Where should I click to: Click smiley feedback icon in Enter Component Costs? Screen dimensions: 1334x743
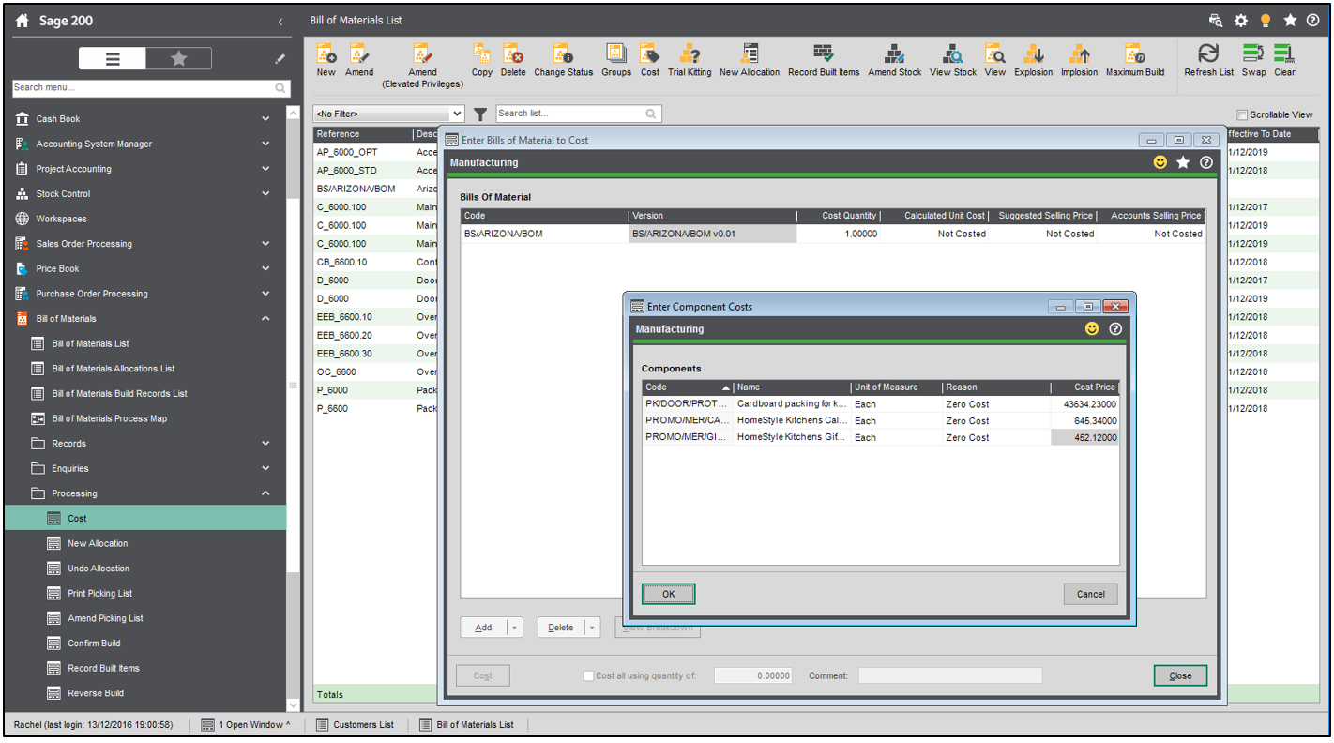[1092, 329]
